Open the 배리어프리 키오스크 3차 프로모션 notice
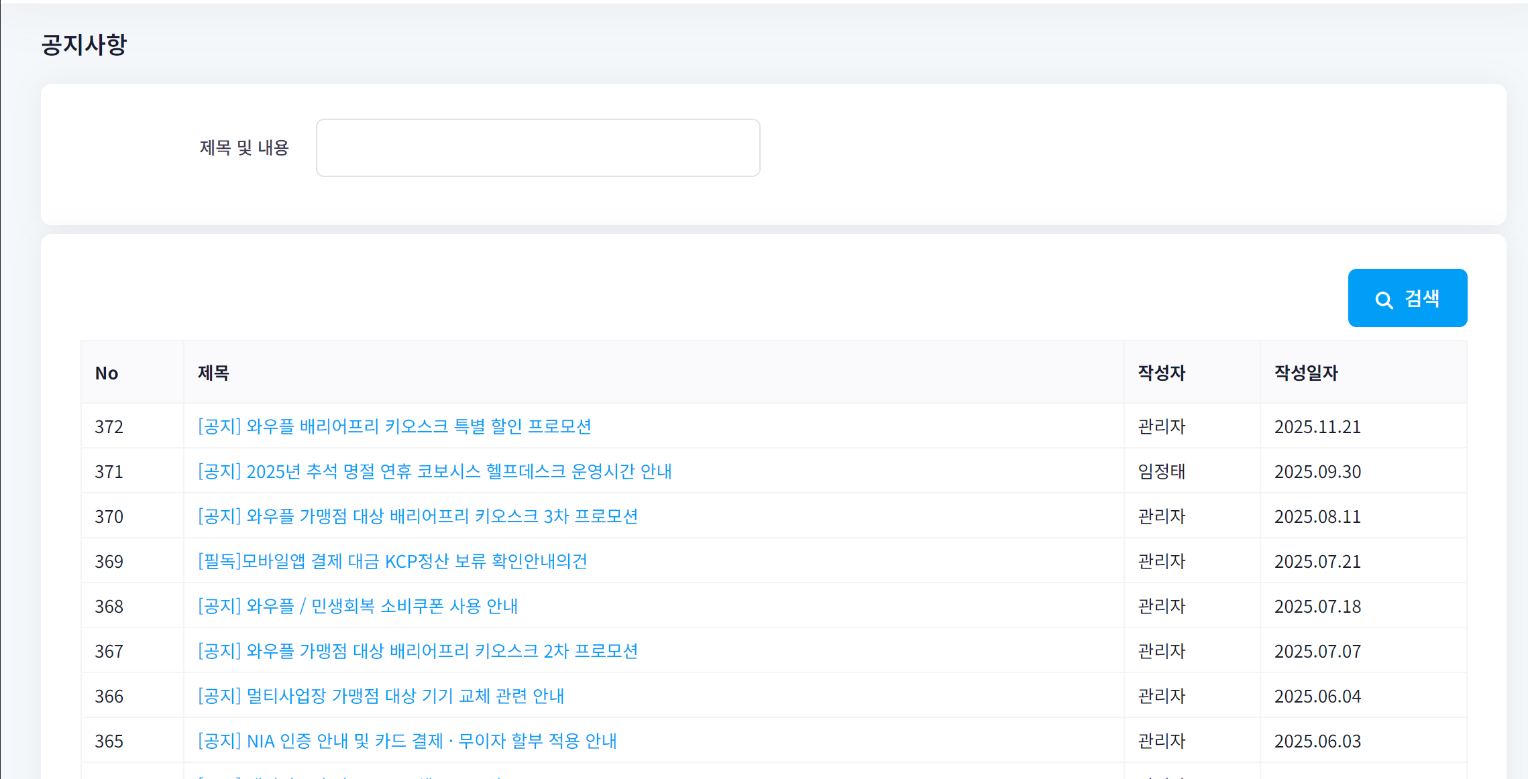This screenshot has width=1528, height=779. tap(417, 516)
